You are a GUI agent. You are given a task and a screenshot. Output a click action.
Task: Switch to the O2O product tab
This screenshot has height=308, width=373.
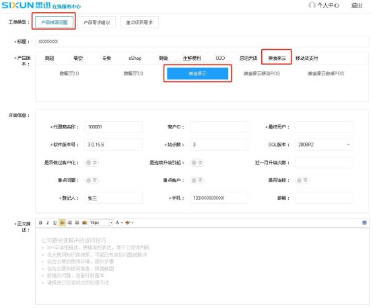pyautogui.click(x=220, y=59)
